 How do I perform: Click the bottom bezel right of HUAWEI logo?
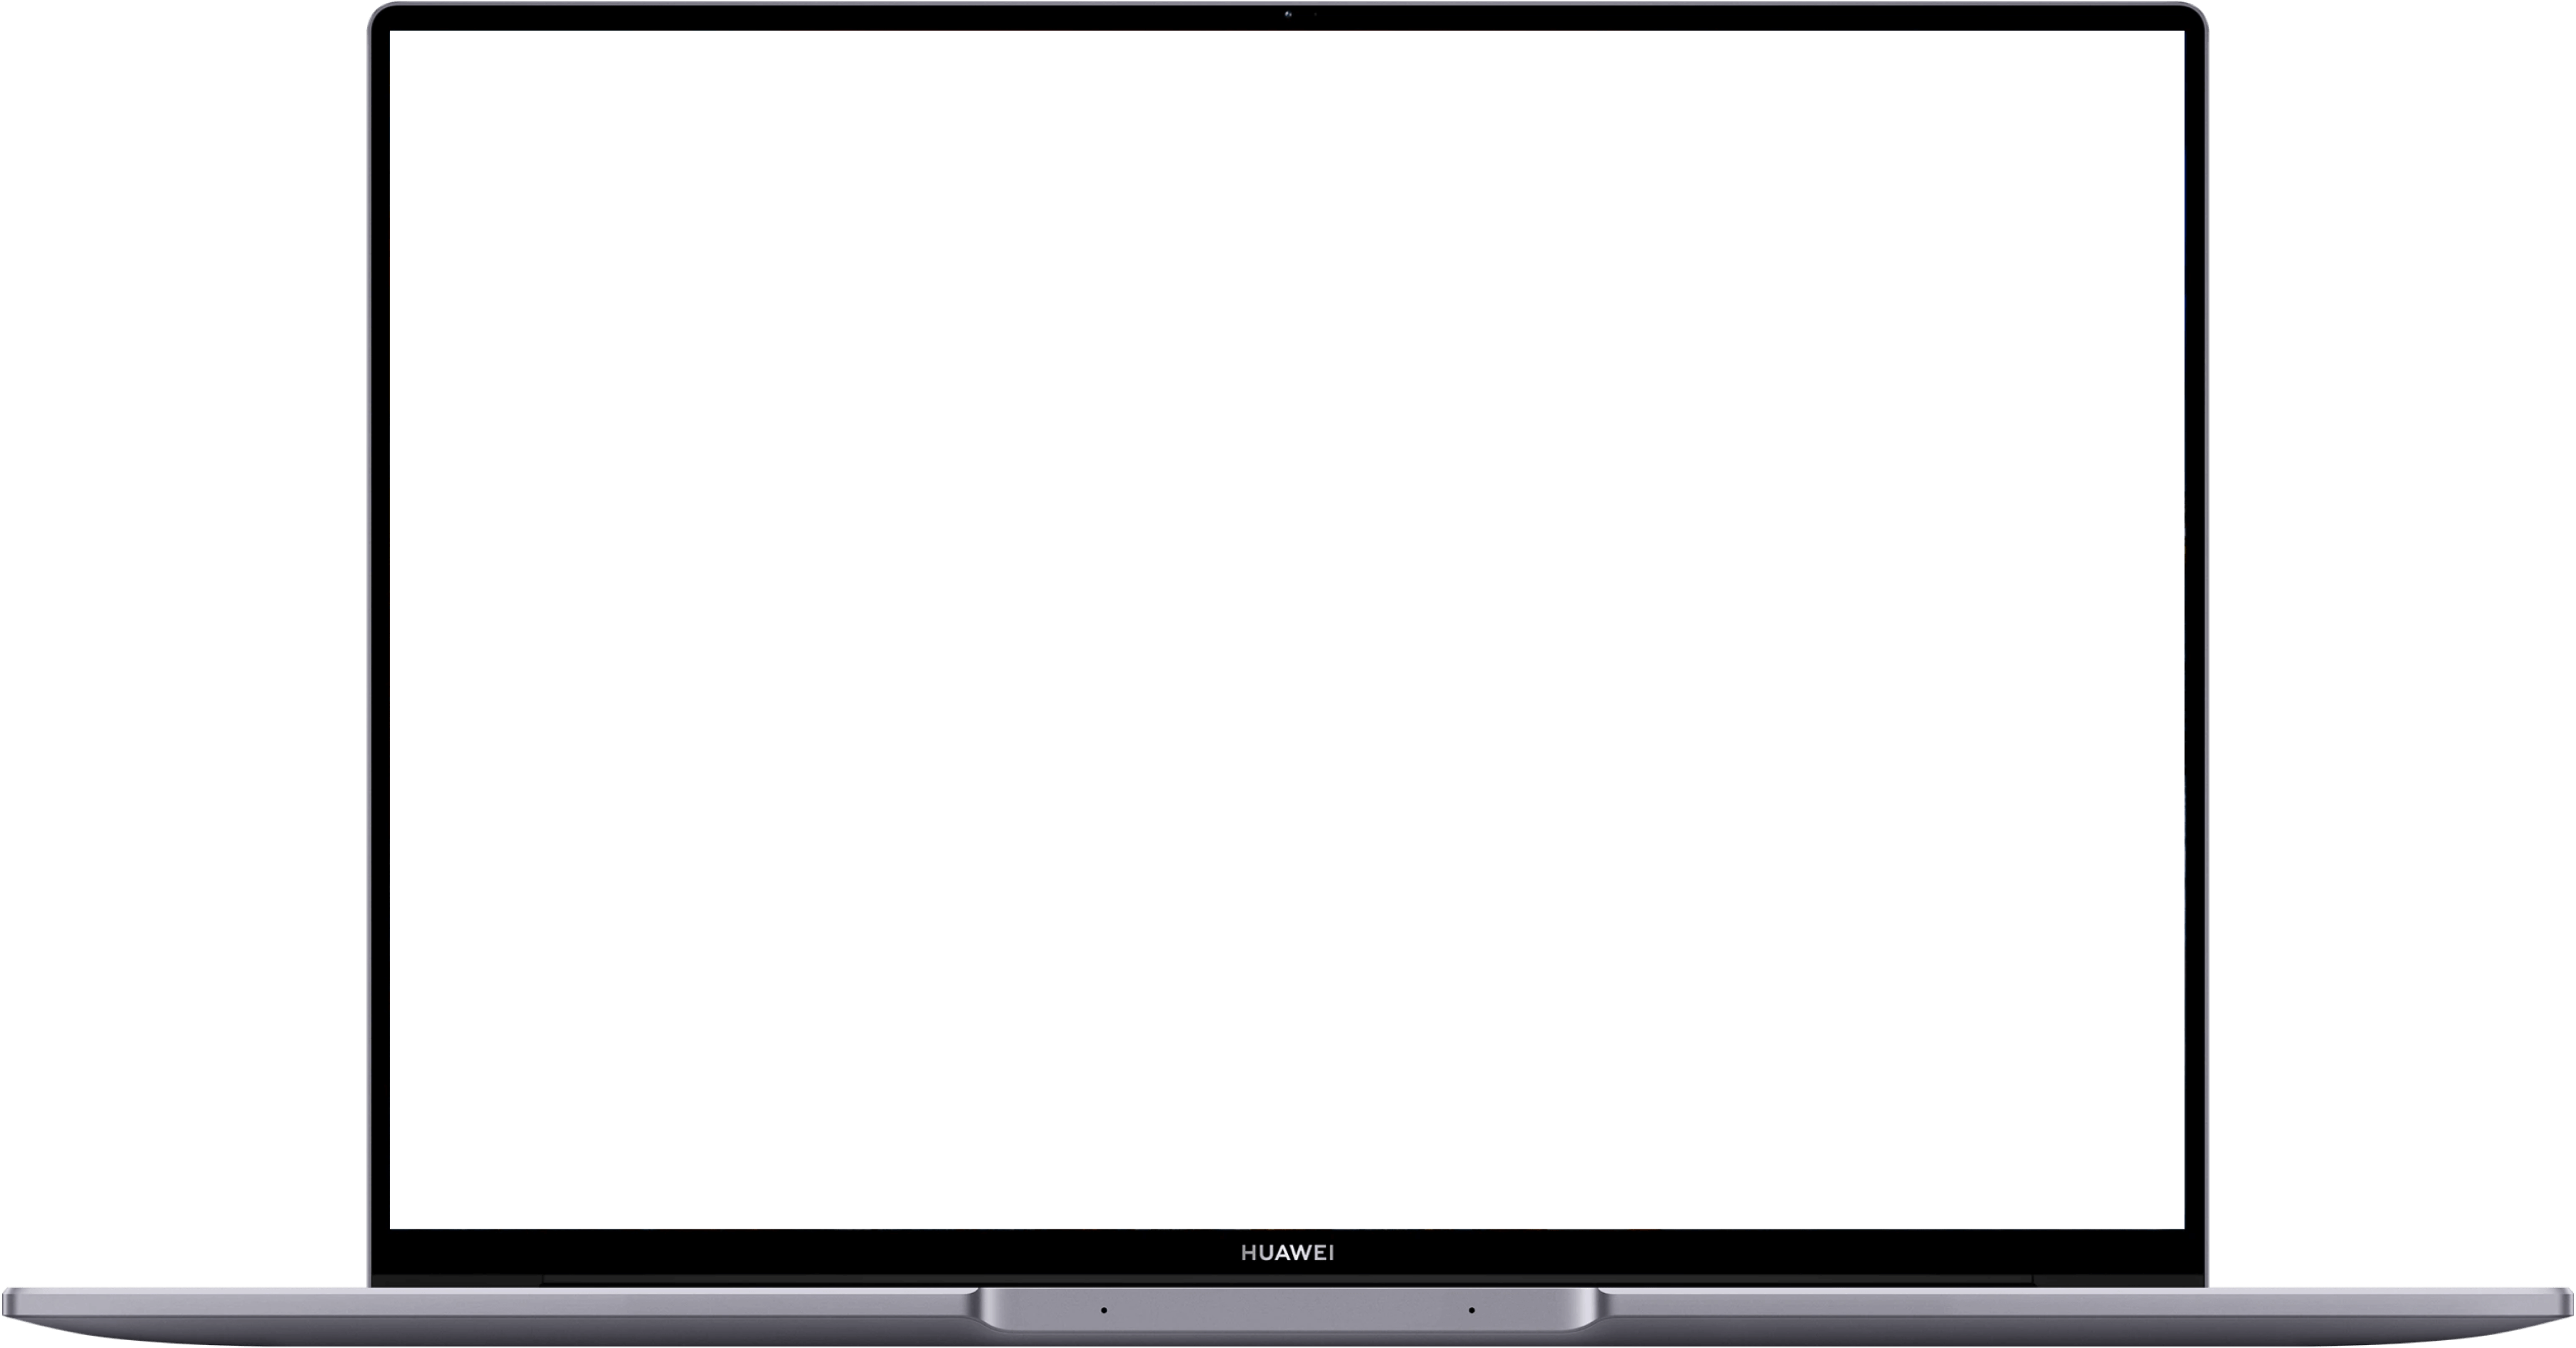point(1780,1254)
